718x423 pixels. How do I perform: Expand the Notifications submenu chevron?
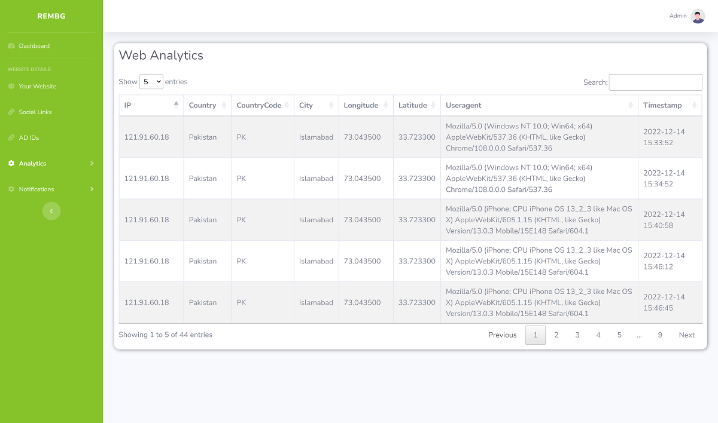click(x=92, y=189)
